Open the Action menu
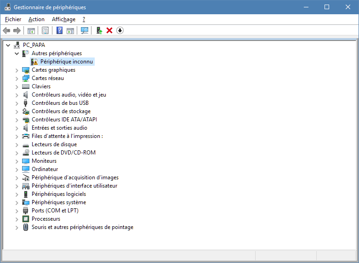The width and height of the screenshot is (359, 263). (36, 19)
